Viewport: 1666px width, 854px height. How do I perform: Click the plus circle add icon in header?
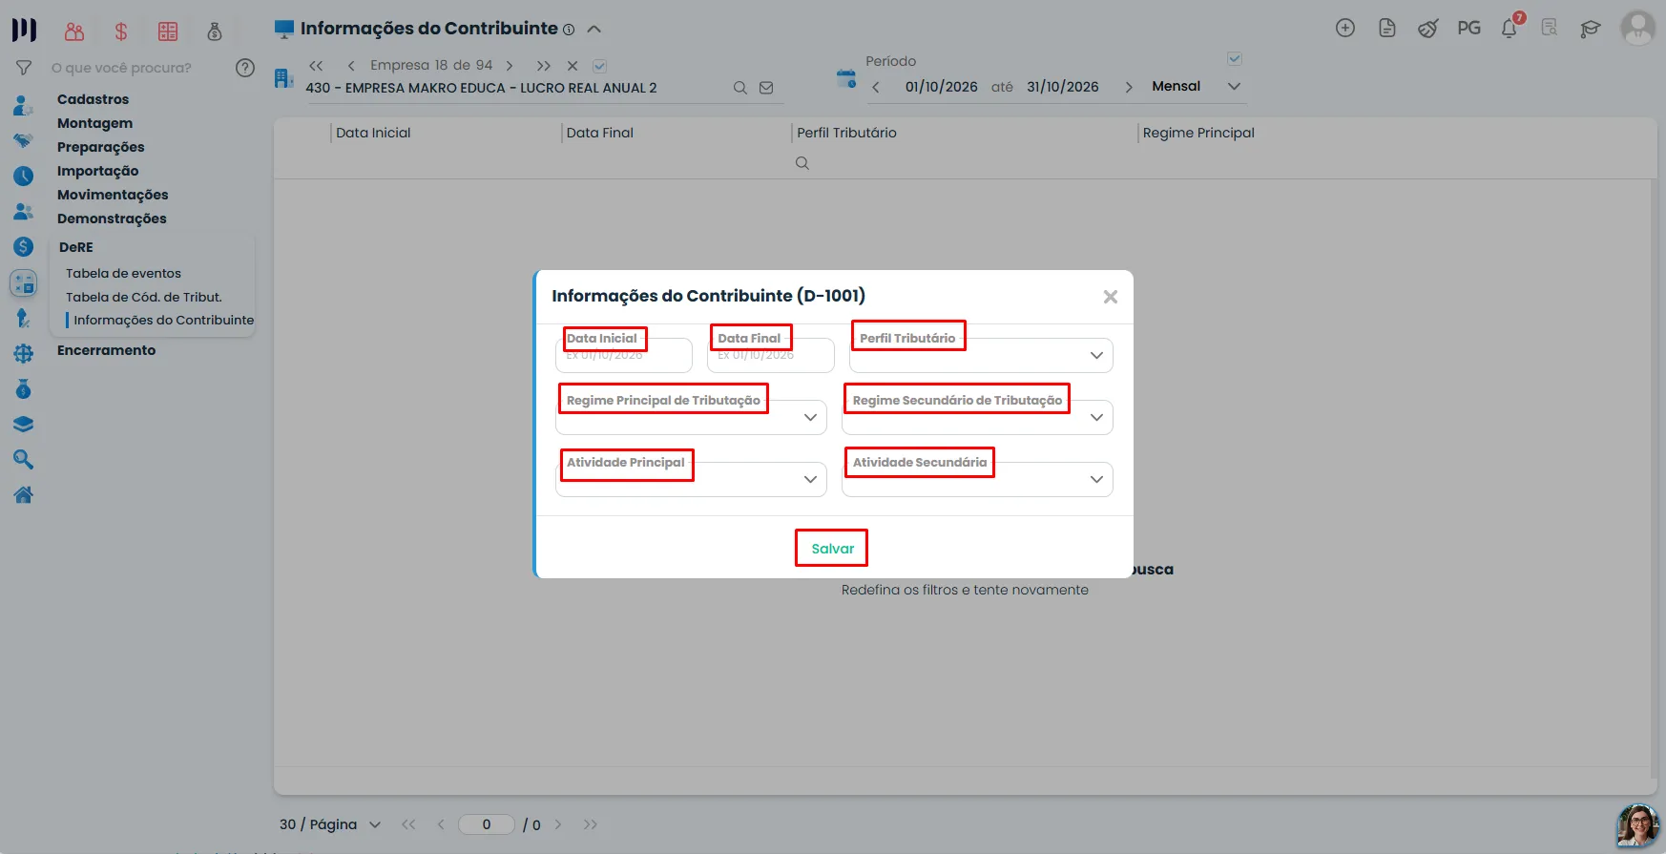(x=1345, y=28)
